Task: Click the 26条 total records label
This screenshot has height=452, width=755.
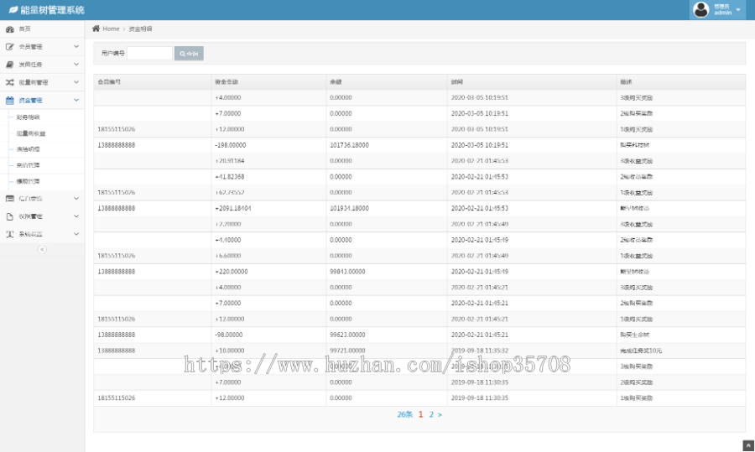Action: pyautogui.click(x=405, y=414)
